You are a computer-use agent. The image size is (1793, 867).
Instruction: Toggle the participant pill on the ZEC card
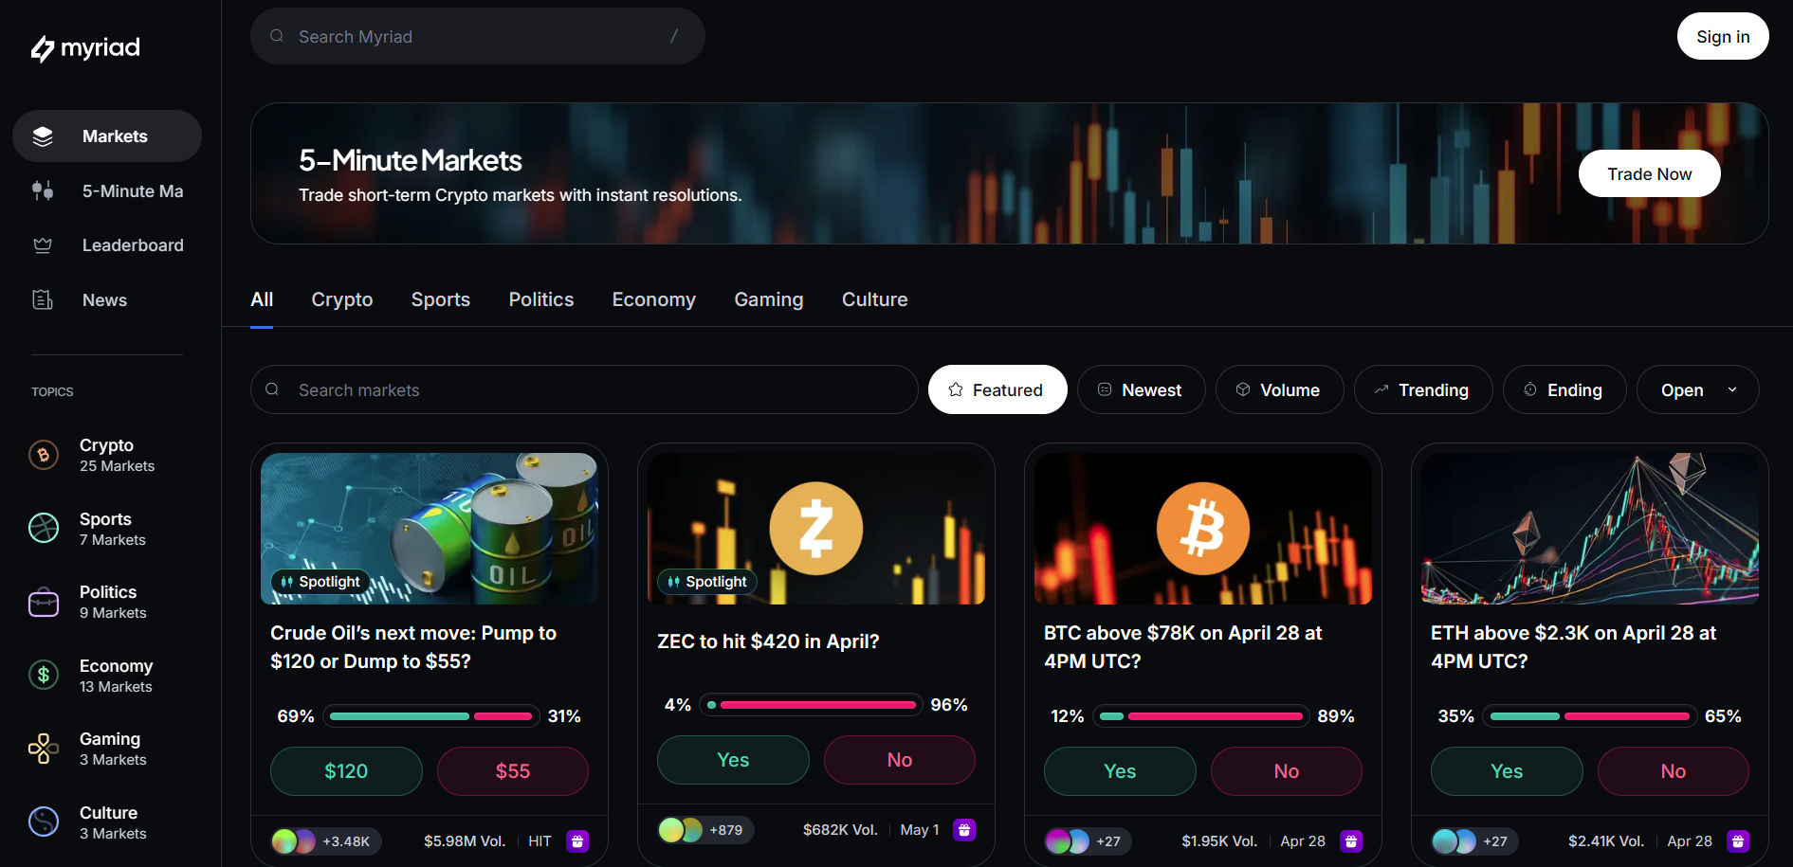[x=704, y=829]
